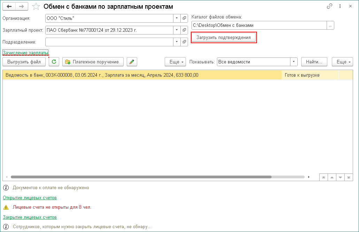Open the Еще menu next to the pencil
359x232 pixels.
[175, 62]
